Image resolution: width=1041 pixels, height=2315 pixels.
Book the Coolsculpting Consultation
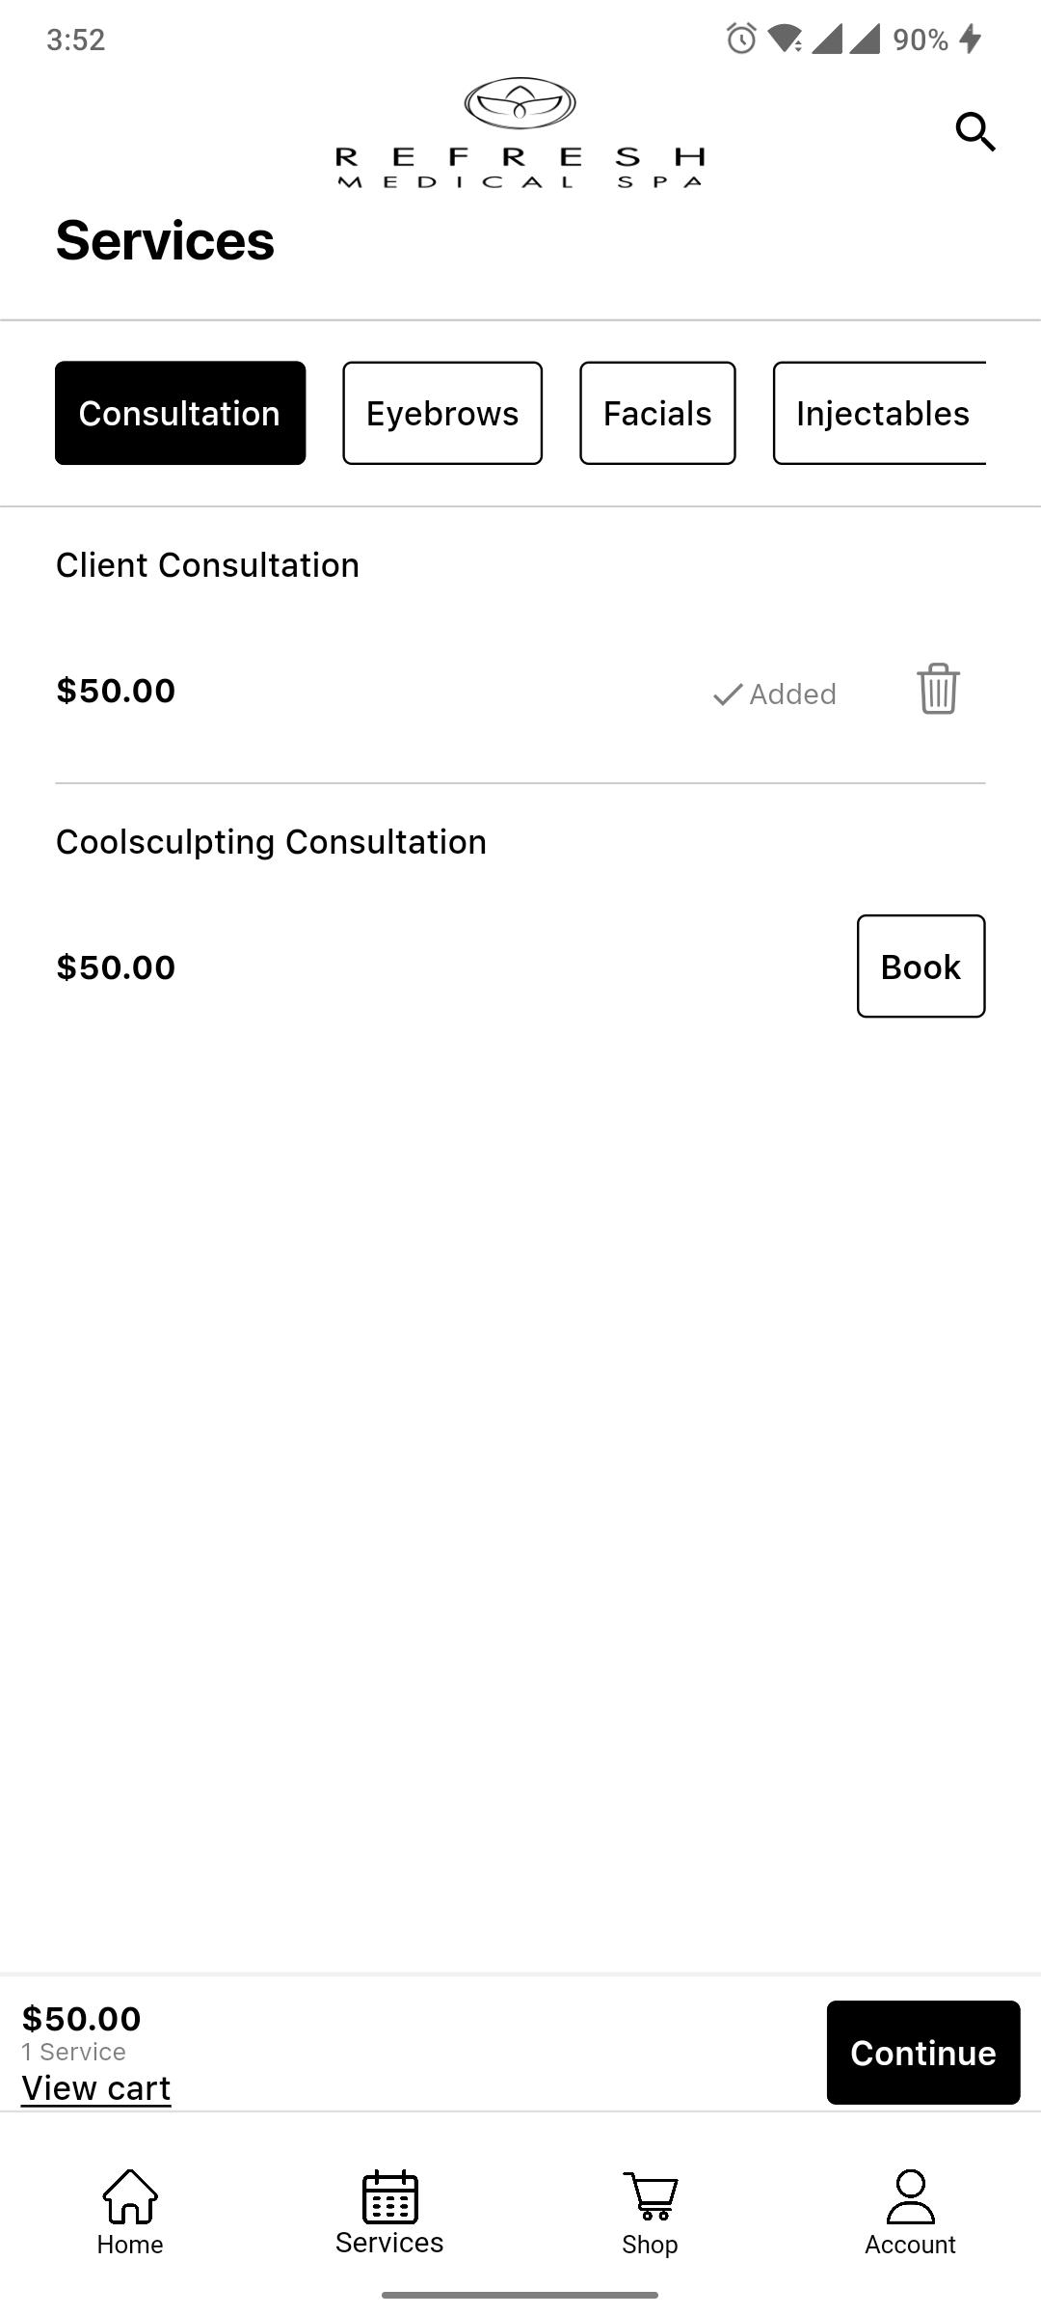[921, 966]
